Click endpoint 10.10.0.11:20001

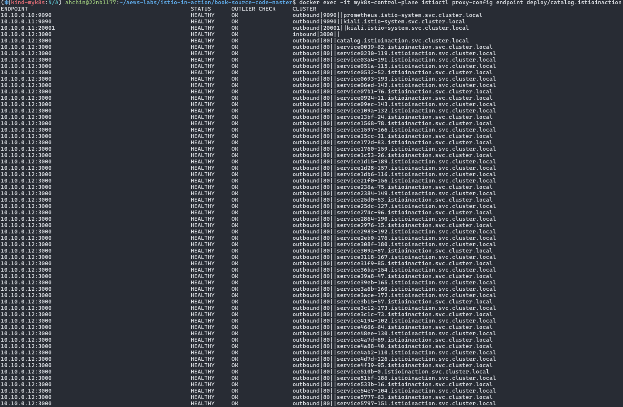click(x=28, y=28)
